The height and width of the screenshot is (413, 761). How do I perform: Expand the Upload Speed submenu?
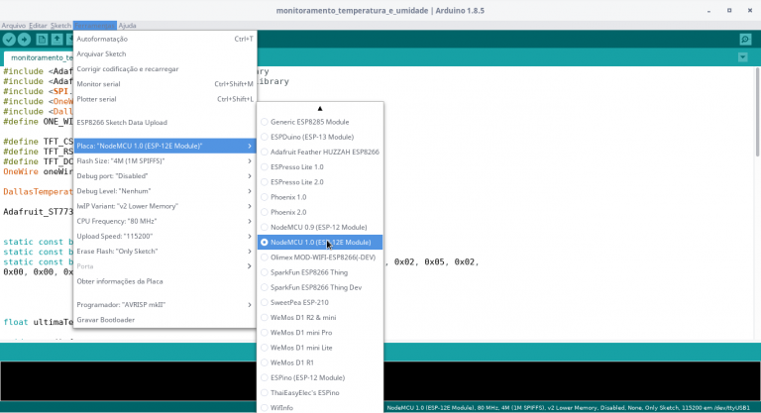click(163, 236)
